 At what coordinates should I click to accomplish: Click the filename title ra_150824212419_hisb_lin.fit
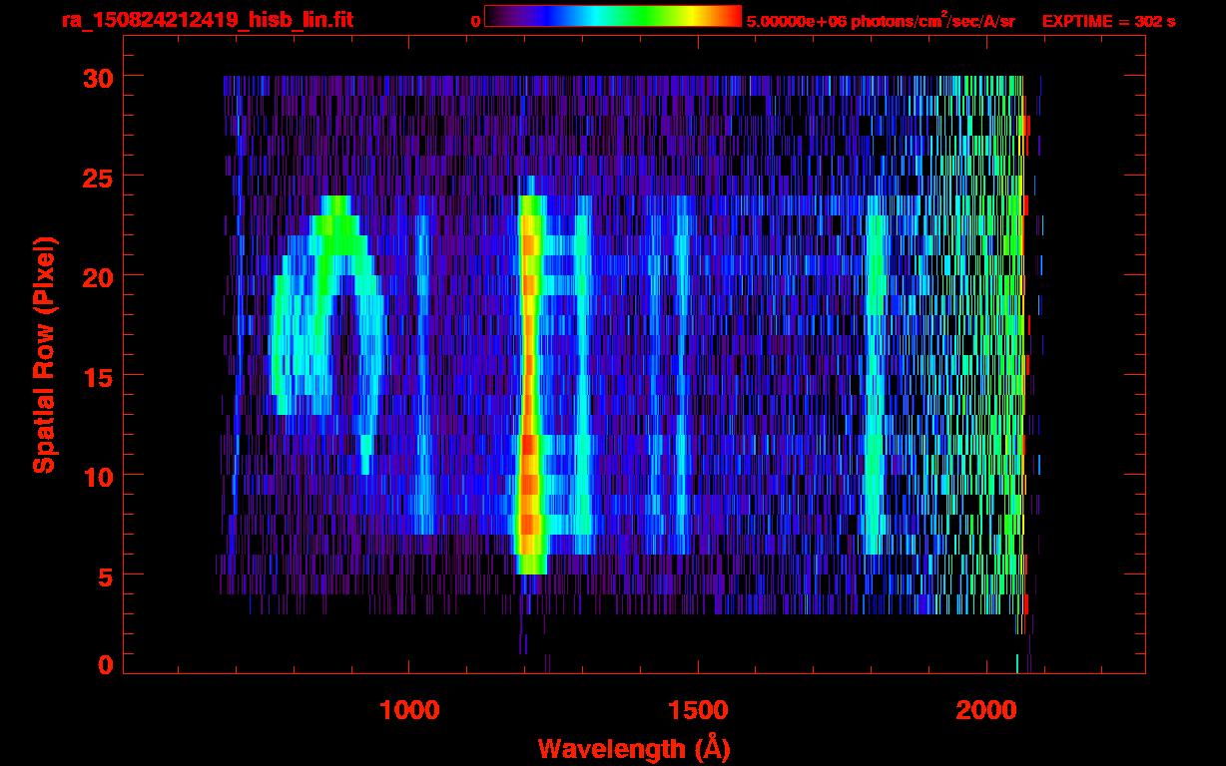pyautogui.click(x=207, y=20)
